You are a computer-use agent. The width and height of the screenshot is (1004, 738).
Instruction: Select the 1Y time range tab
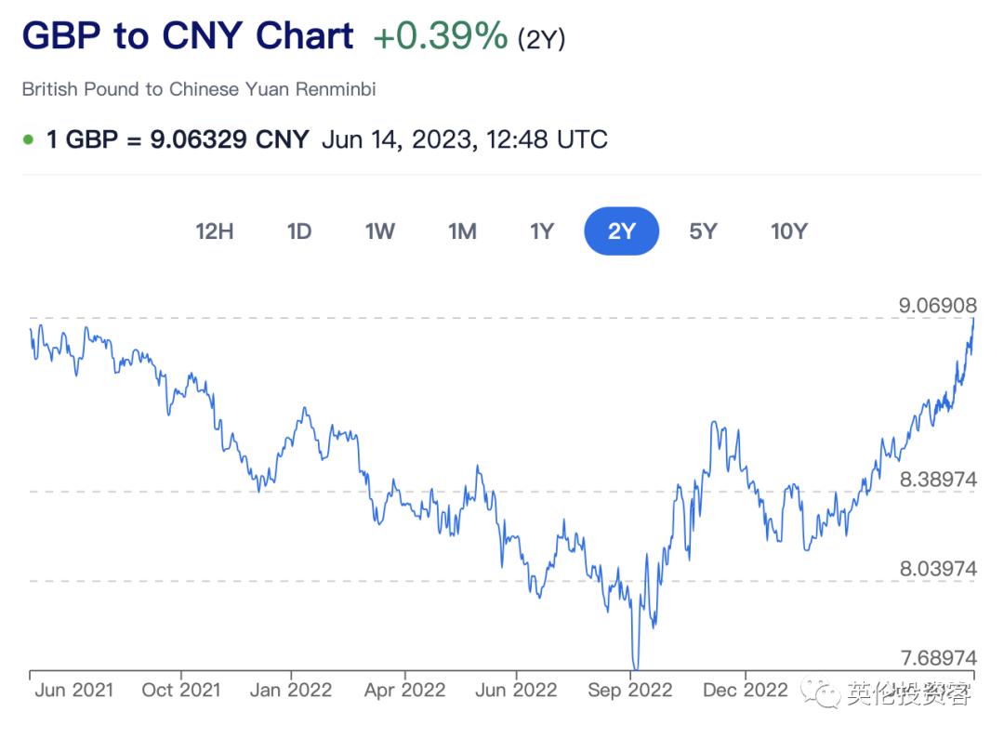pos(542,231)
